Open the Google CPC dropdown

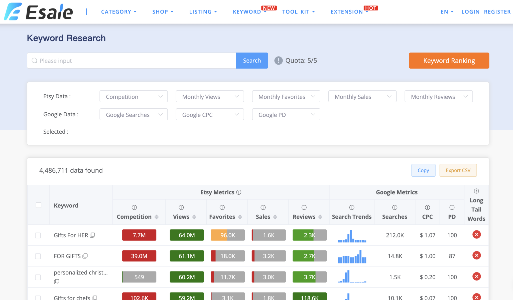coord(210,115)
